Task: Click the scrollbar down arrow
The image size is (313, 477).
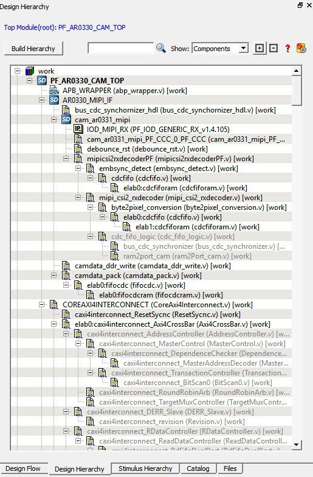Action: click(297, 444)
